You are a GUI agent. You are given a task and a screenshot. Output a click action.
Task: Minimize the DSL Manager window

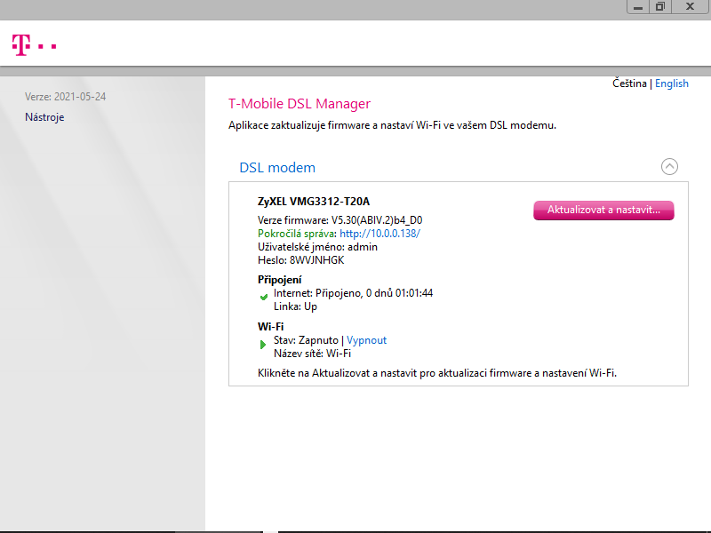click(638, 7)
